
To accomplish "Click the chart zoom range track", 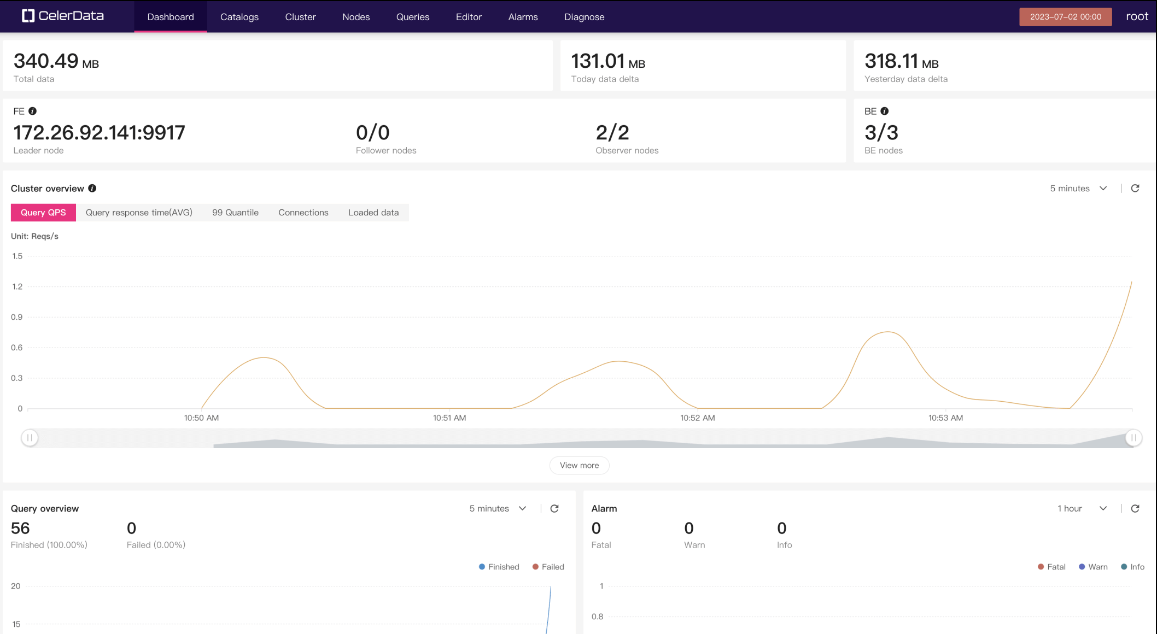I will (581, 438).
